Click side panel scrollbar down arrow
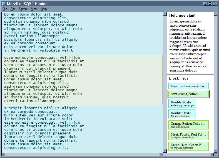The height and width of the screenshot is (158, 219). click(215, 151)
